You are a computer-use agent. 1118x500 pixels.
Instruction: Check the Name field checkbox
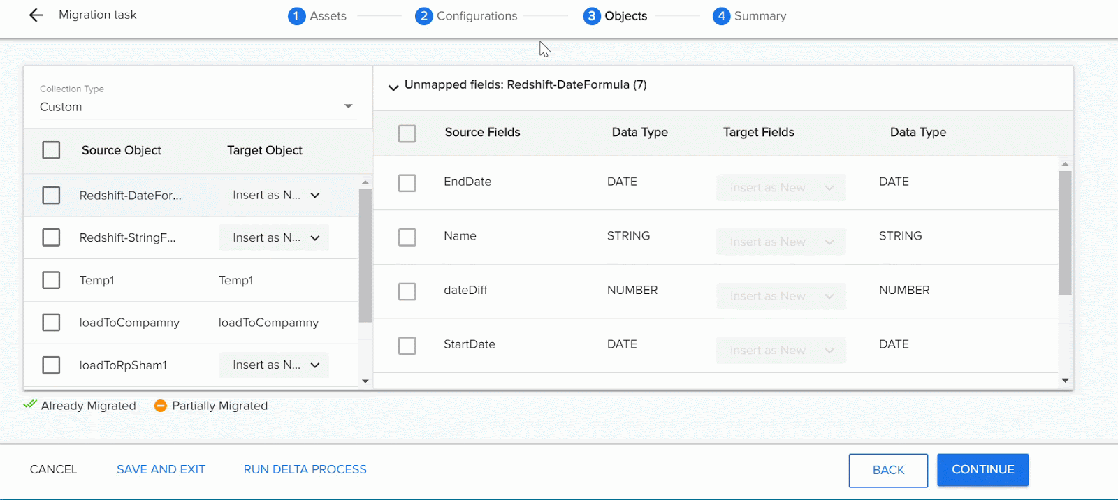tap(407, 237)
